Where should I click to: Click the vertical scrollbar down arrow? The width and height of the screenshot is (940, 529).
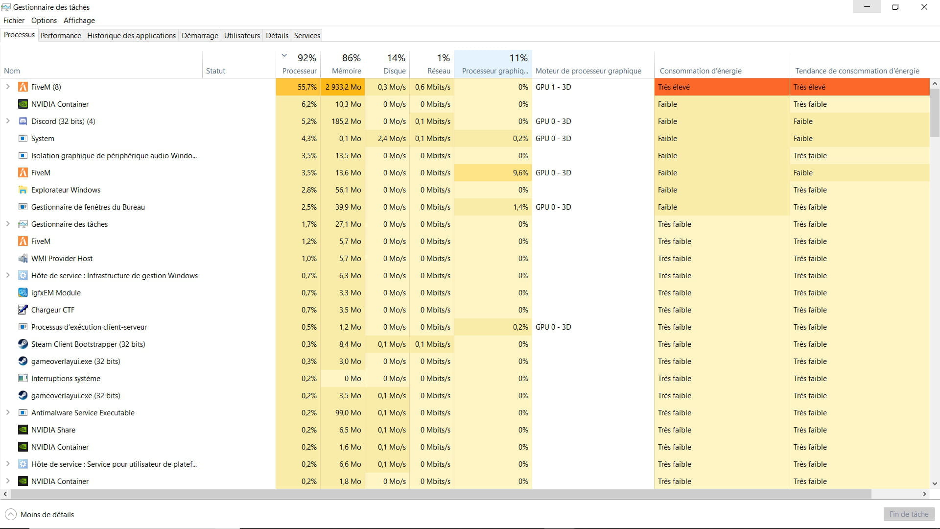point(935,483)
